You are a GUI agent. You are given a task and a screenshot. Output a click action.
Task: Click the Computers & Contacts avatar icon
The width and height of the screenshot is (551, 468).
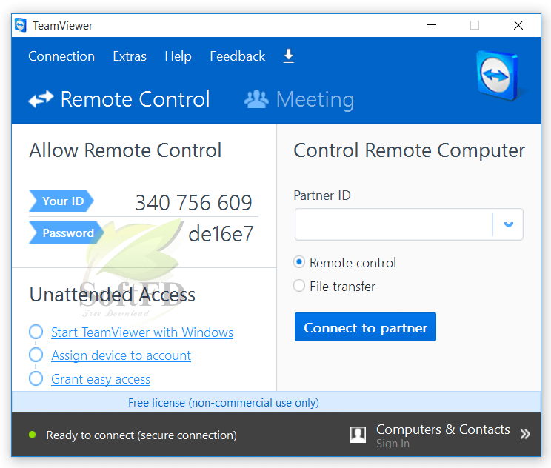point(358,435)
